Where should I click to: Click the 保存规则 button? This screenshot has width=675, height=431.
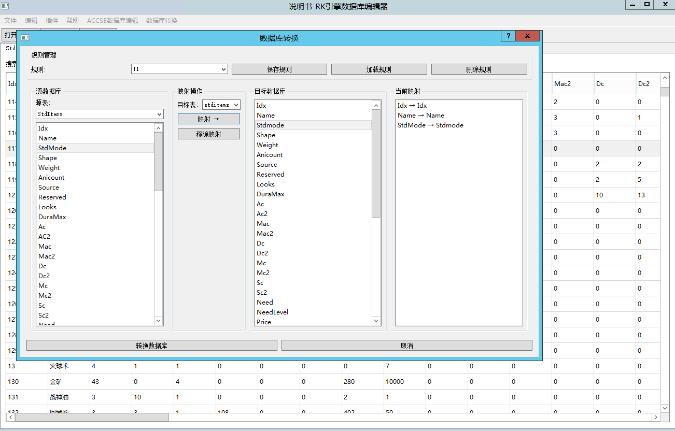(279, 69)
